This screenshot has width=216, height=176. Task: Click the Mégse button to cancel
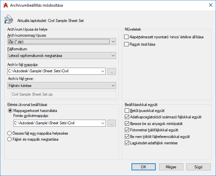[171, 167]
